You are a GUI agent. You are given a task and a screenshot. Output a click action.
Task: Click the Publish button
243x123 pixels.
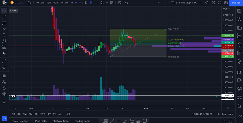tap(236, 3)
